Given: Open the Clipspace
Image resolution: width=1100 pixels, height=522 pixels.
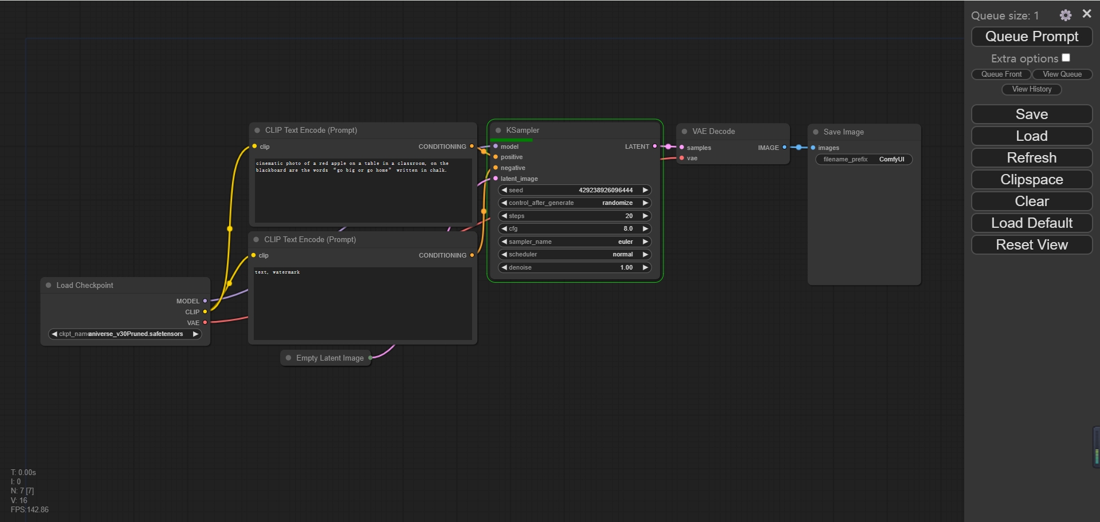Looking at the screenshot, I should [1032, 180].
